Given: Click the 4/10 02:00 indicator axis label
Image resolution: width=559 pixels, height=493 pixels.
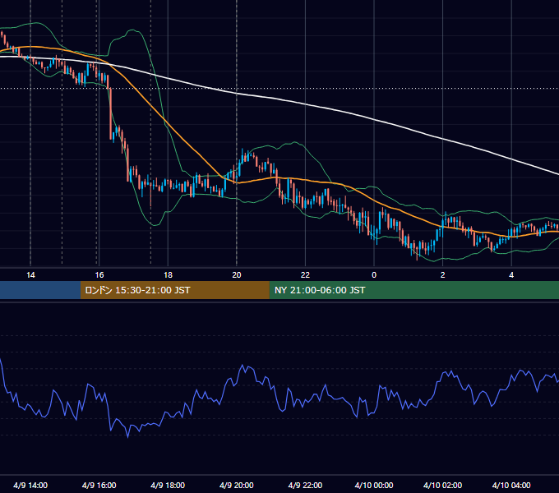Looking at the screenshot, I should (443, 485).
